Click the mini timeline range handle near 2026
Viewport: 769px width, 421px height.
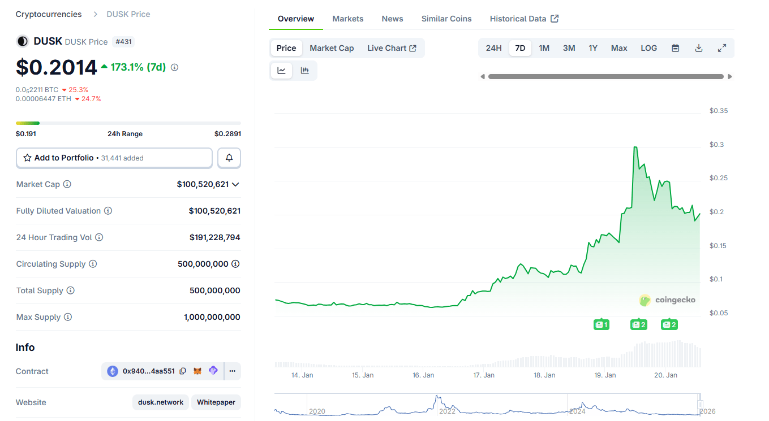coord(700,405)
